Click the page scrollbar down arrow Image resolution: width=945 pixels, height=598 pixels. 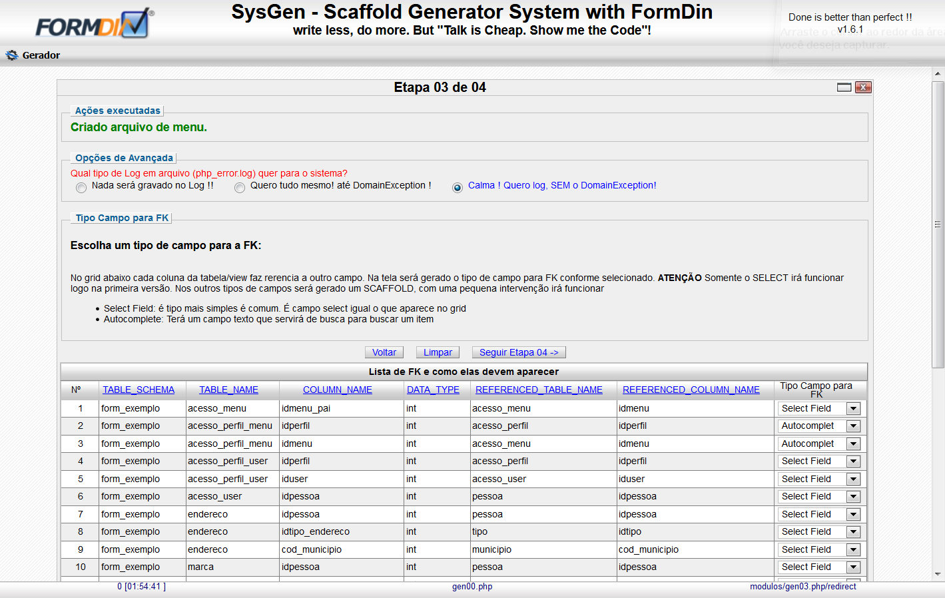click(x=938, y=574)
